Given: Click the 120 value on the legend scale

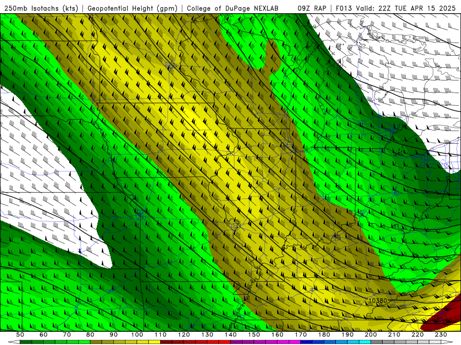Looking at the screenshot, I should coord(184,335).
